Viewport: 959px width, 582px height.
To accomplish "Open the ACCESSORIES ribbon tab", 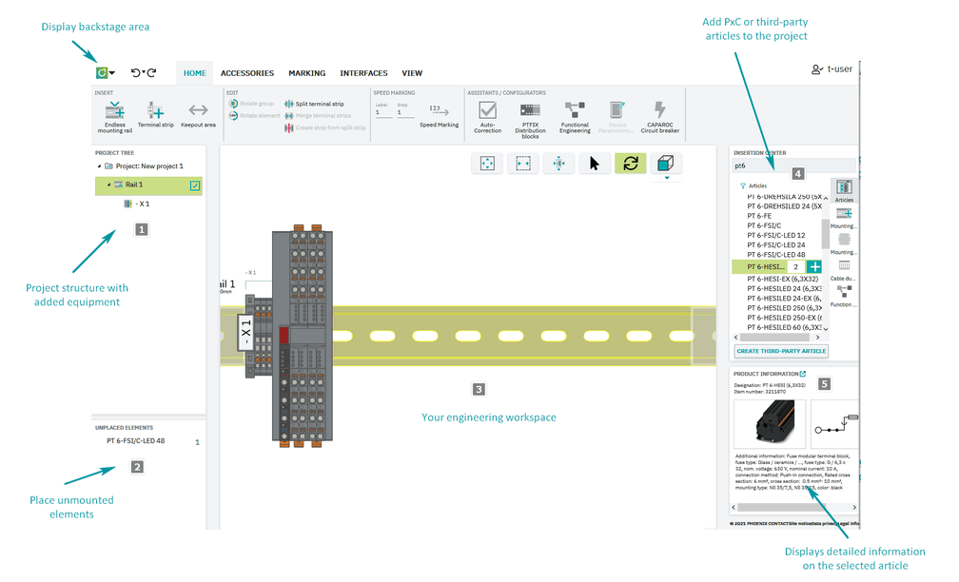I will click(x=247, y=73).
